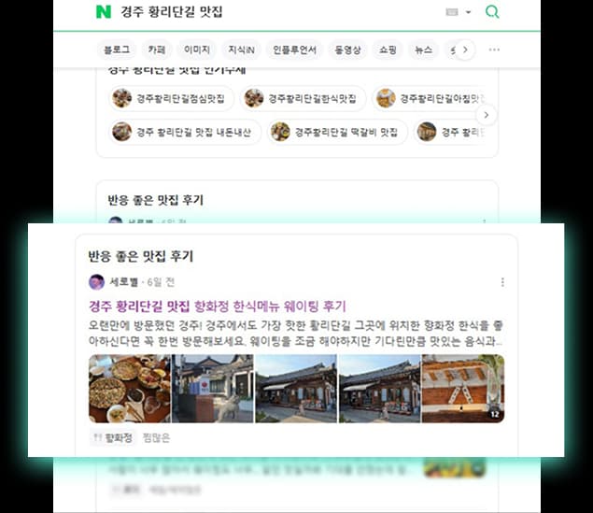Open the three-dot more options menu
This screenshot has width=593, height=513.
point(494,50)
